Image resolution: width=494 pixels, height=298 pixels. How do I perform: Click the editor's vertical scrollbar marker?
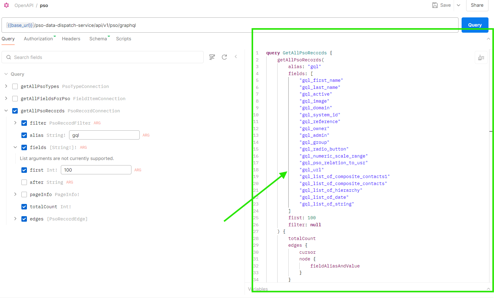[491, 131]
